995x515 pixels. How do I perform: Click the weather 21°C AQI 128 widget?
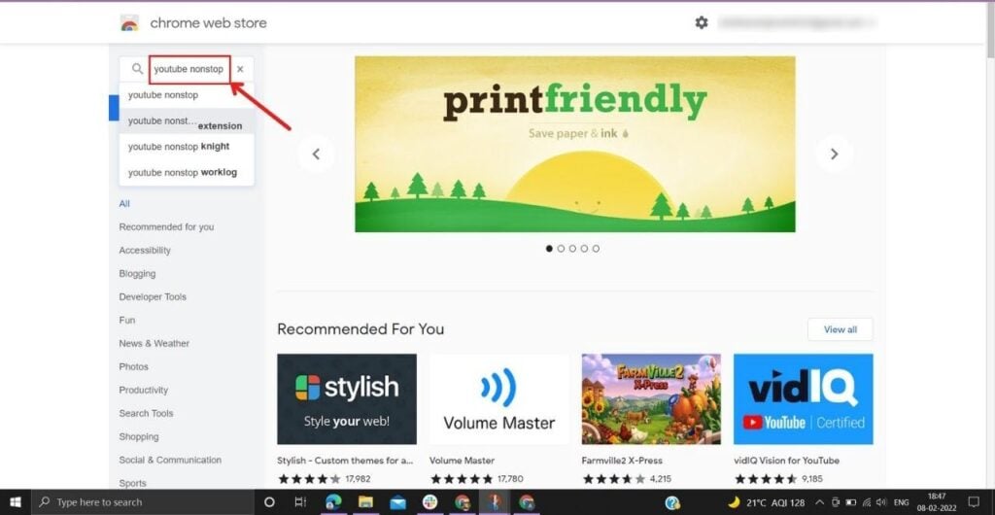coord(766,502)
